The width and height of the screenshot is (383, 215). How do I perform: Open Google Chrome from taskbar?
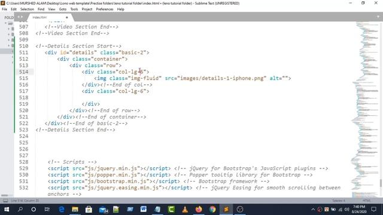[212, 210]
